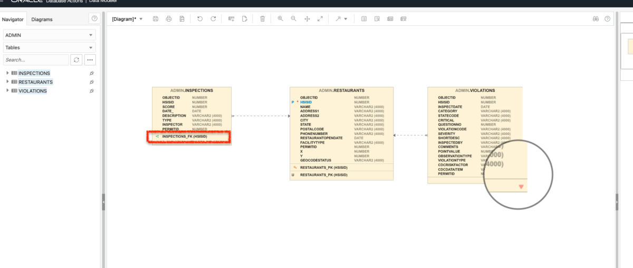Viewport: 633px width, 268px height.
Task: Delete selection with the trash icon
Action: tap(263, 19)
